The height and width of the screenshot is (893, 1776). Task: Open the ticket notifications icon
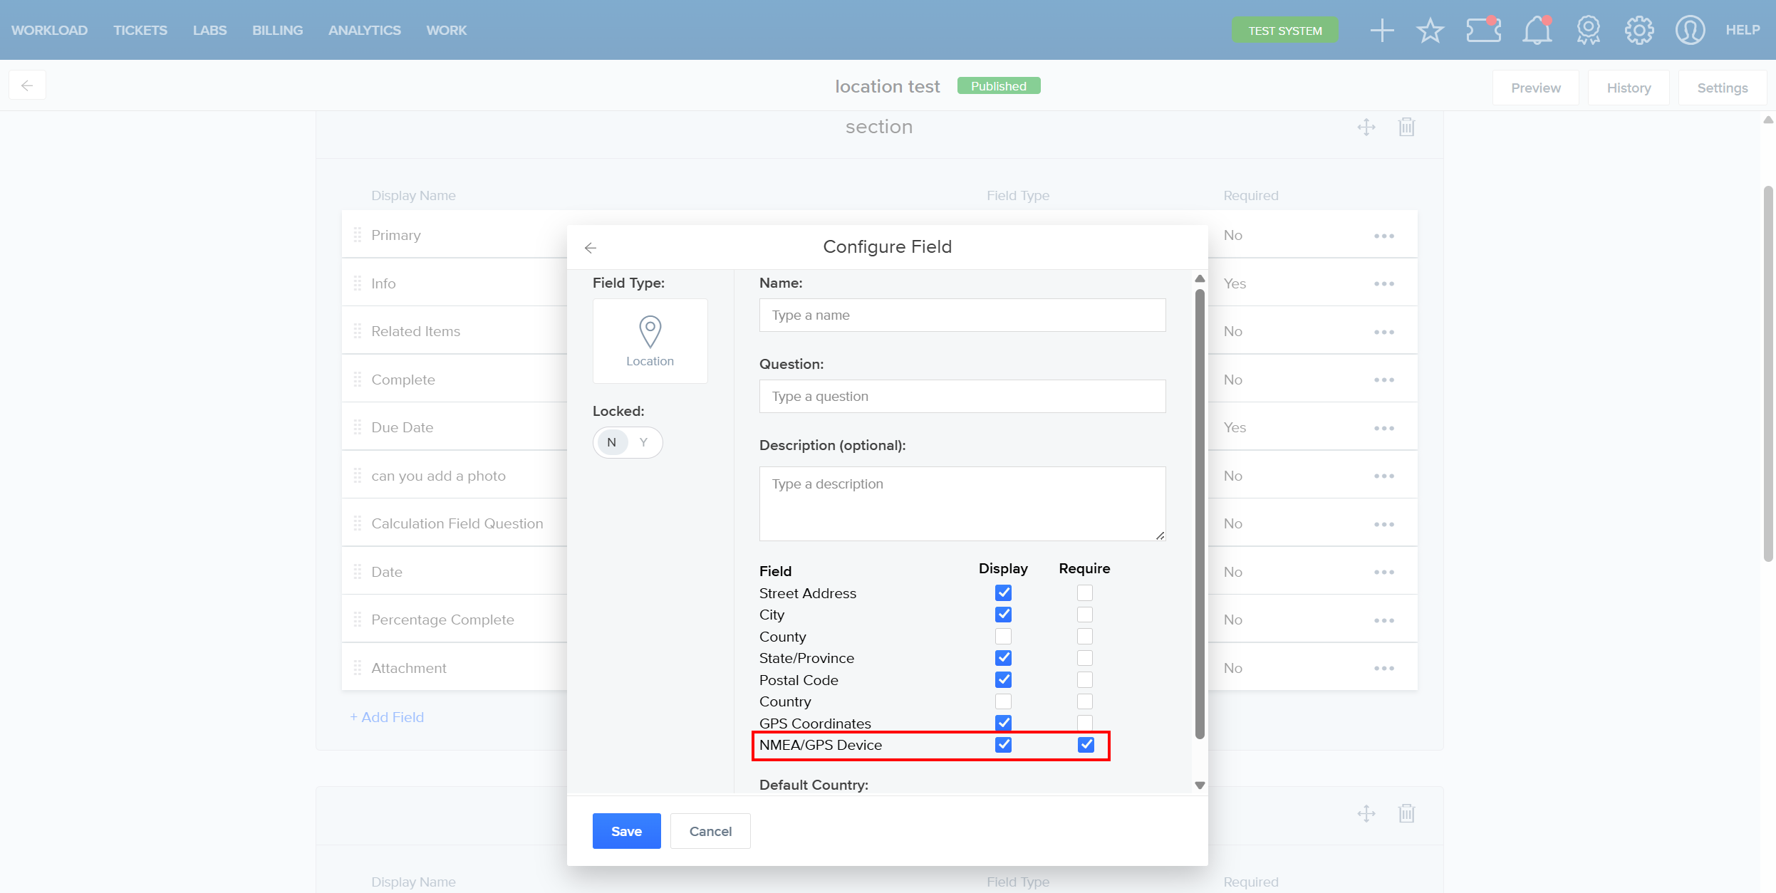pos(1483,31)
